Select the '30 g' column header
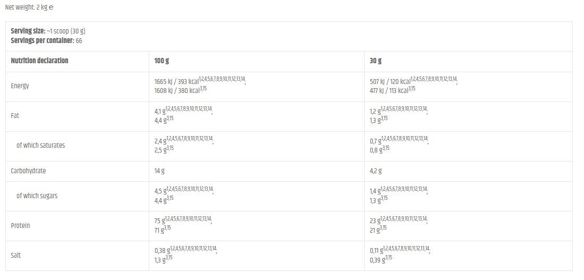 [376, 61]
